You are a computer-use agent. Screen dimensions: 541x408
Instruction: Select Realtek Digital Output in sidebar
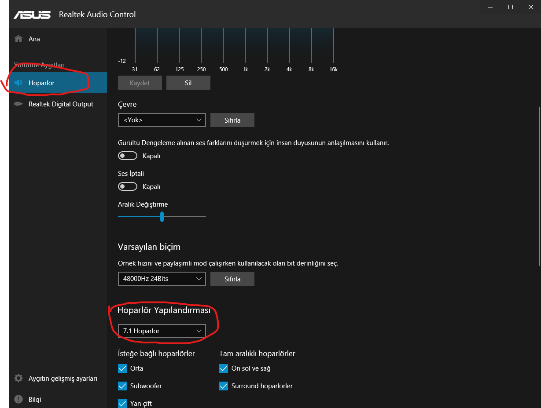click(58, 104)
